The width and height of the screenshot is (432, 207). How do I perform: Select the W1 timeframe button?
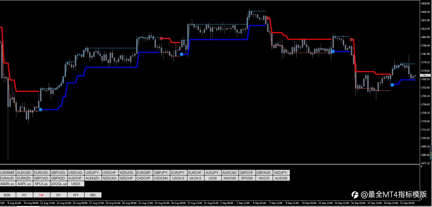(x=76, y=195)
